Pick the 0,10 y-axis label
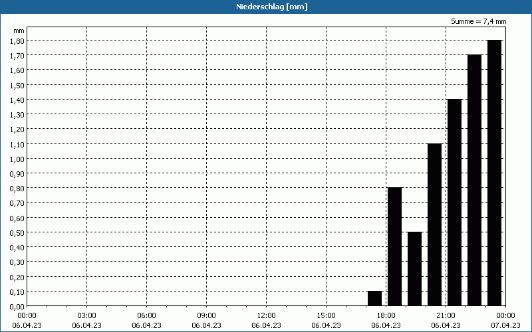This screenshot has width=532, height=332. (x=17, y=291)
